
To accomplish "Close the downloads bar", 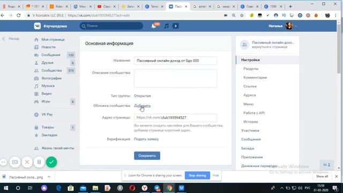I will [337, 176].
